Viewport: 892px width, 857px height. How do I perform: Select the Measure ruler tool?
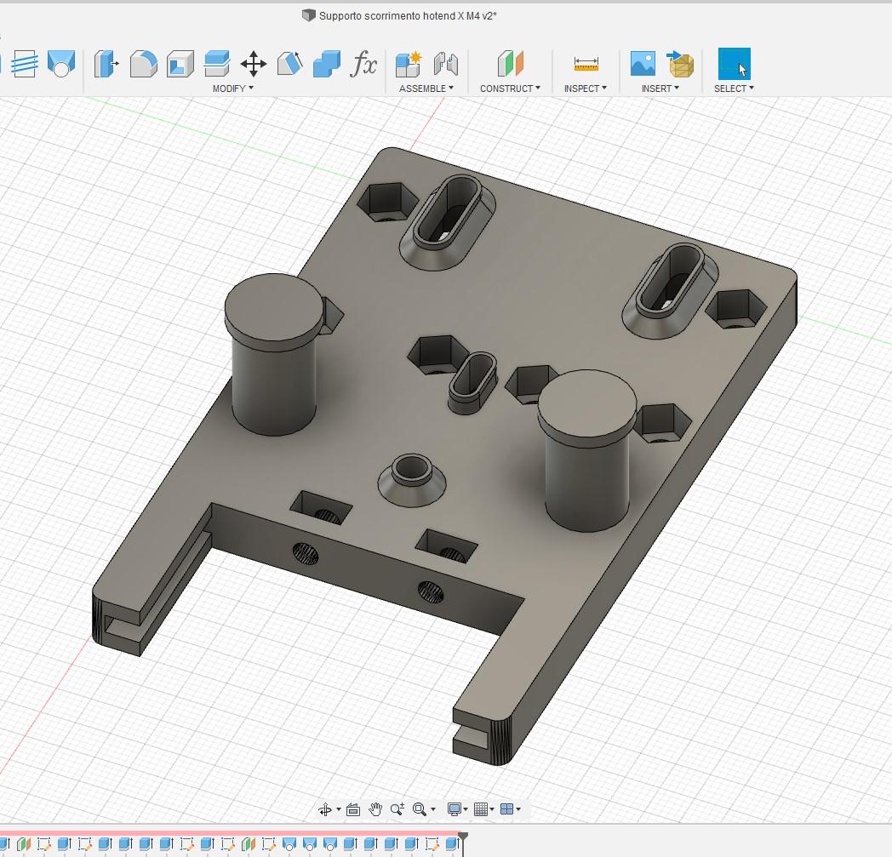click(x=586, y=64)
